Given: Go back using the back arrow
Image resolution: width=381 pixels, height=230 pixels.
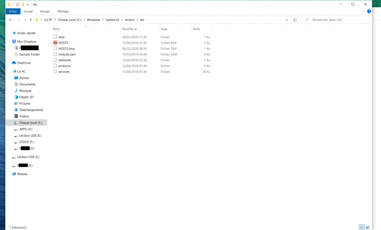Looking at the screenshot, I should (x=10, y=19).
